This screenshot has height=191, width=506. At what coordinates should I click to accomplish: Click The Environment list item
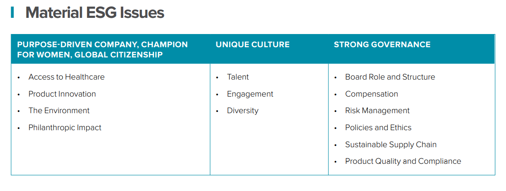pos(59,111)
